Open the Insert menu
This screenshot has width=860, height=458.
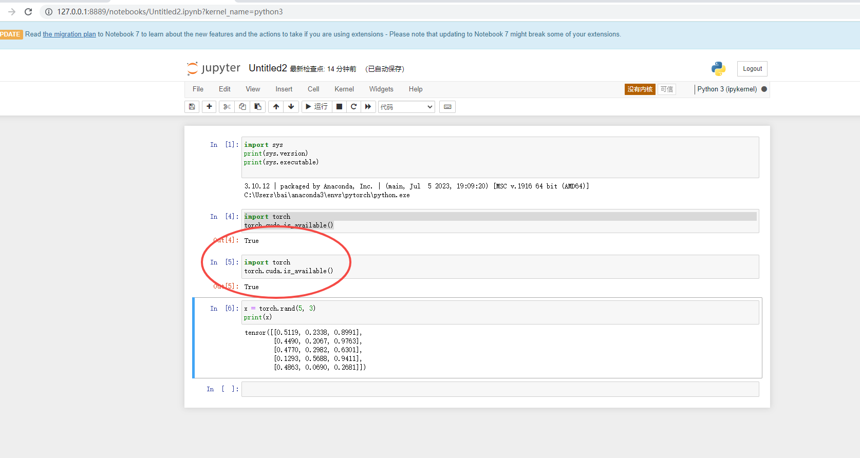pos(284,89)
